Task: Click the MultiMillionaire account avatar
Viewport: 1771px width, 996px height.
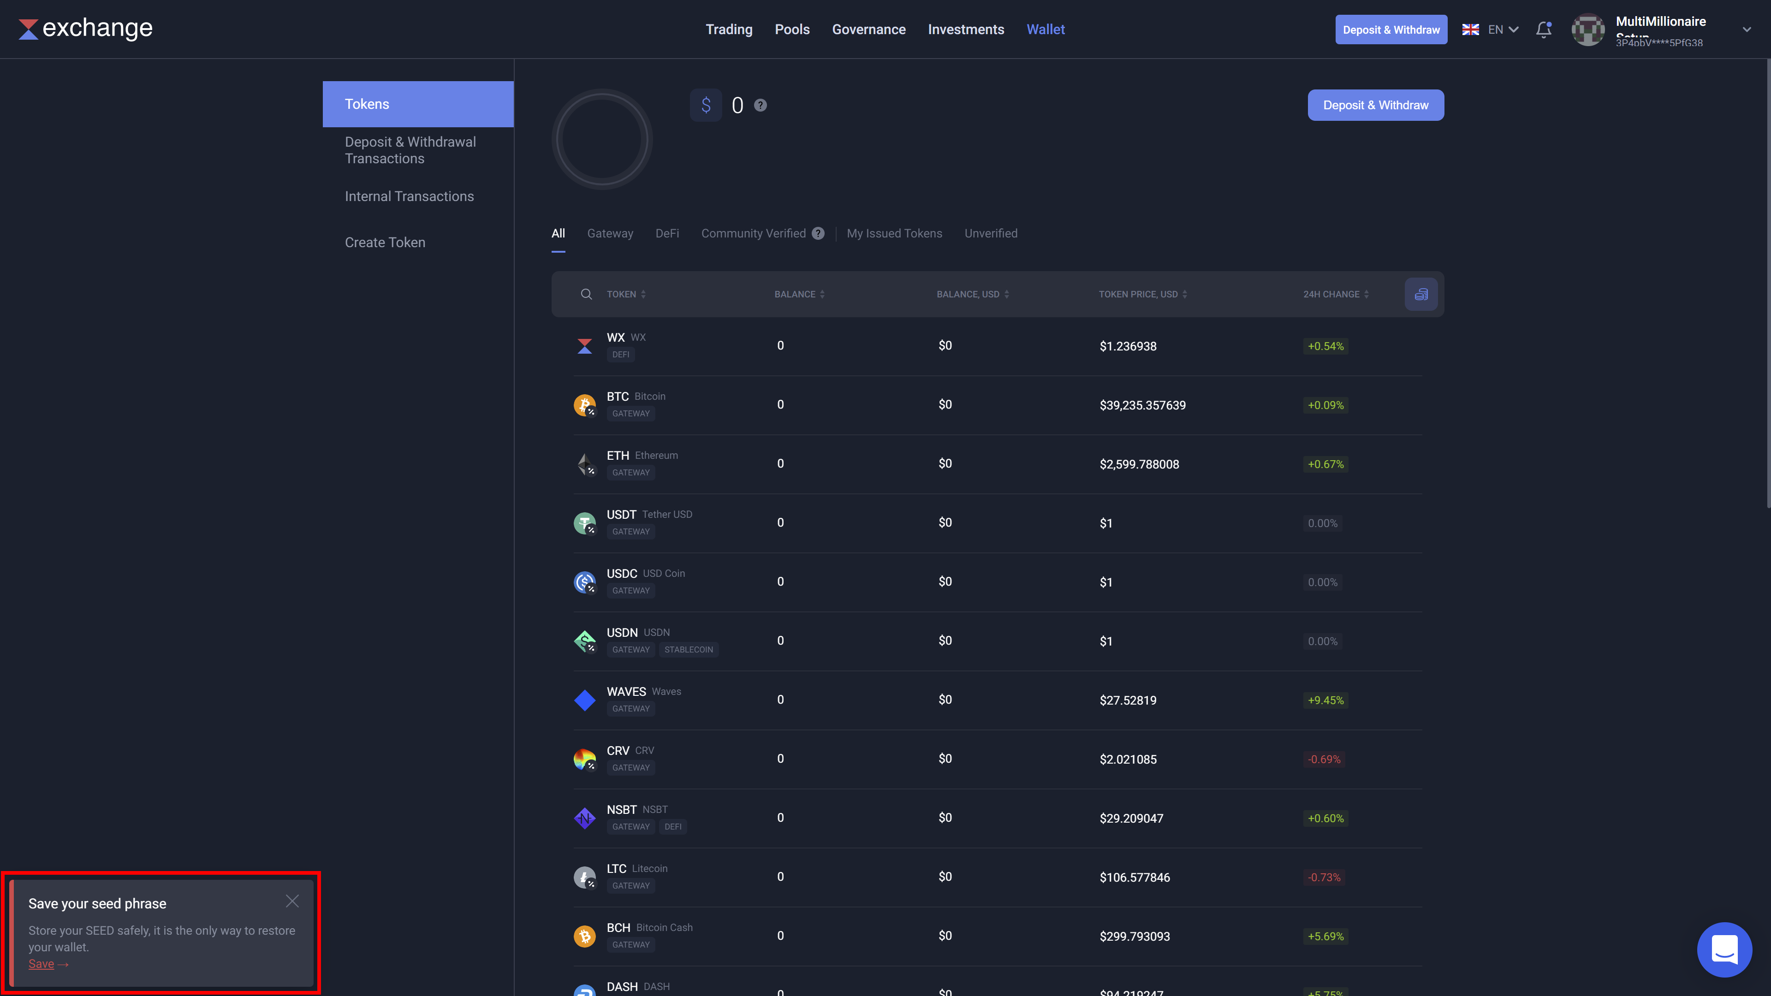Action: 1588,30
